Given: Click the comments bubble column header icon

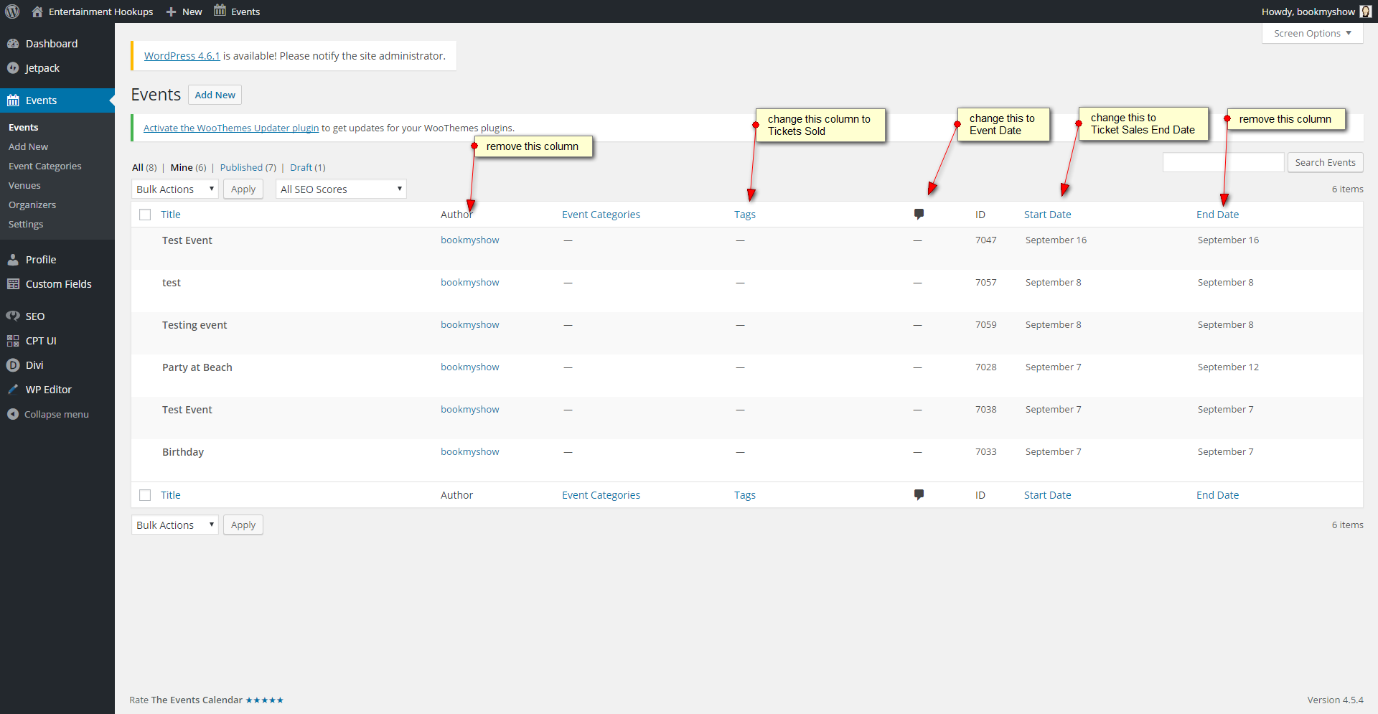Looking at the screenshot, I should click(919, 214).
